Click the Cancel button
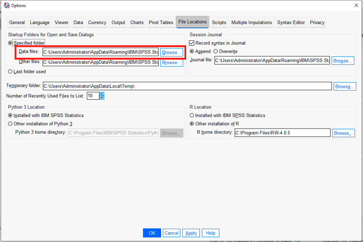The height and width of the screenshot is (242, 363). (171, 233)
